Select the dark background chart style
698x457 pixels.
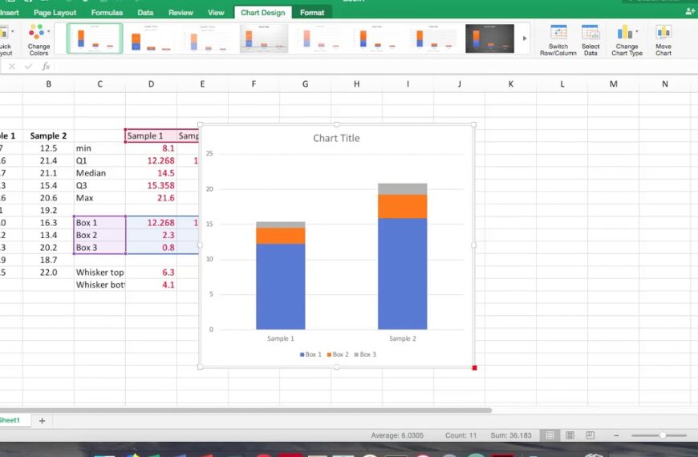click(489, 38)
